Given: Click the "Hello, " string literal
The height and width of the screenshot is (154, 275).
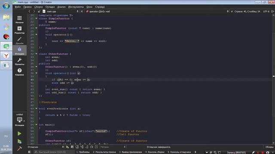Looking at the screenshot, I should tap(72, 41).
